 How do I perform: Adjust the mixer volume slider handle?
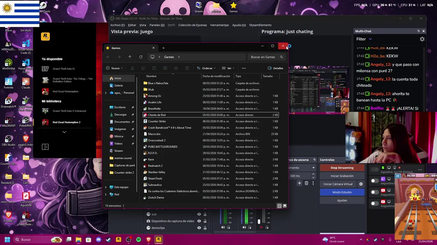click(259, 222)
